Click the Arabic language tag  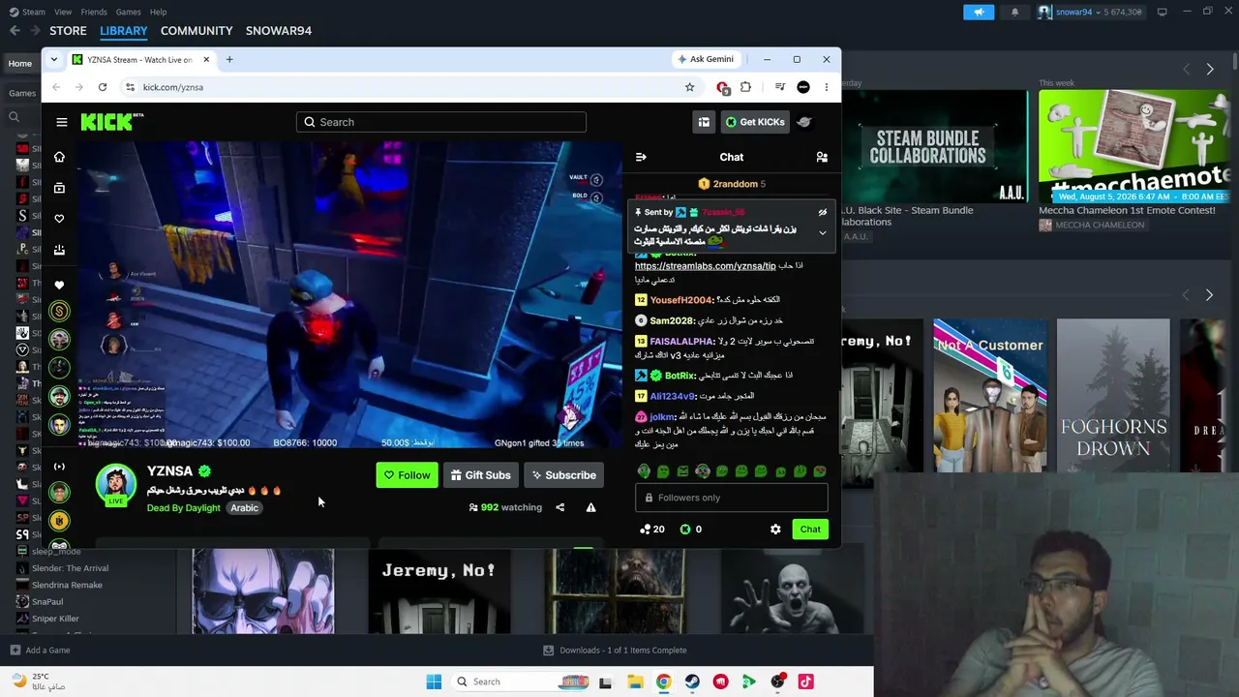(x=244, y=508)
